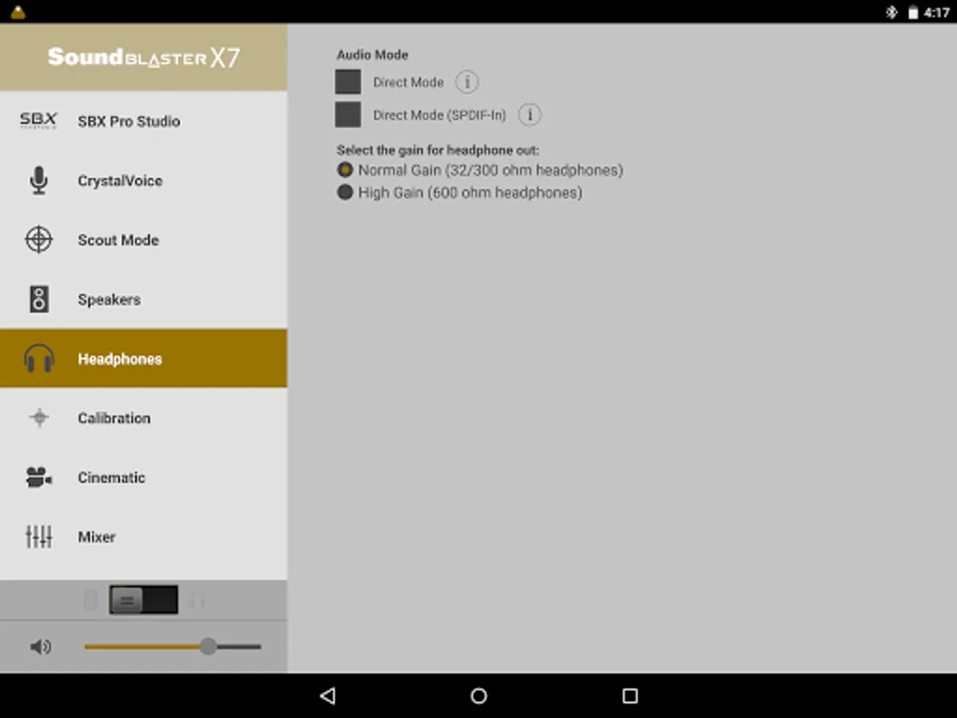Screen dimensions: 957x718
Task: Tap the Android recent apps button
Action: (630, 696)
